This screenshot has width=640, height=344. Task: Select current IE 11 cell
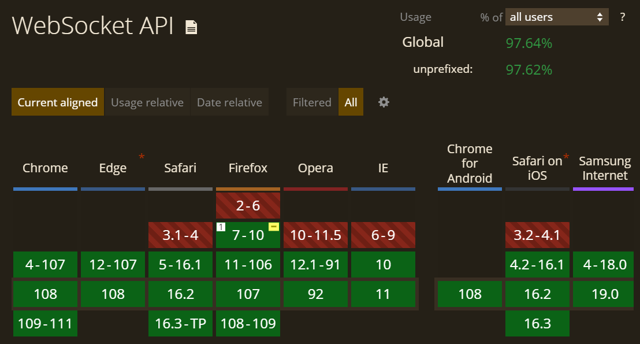click(x=384, y=294)
